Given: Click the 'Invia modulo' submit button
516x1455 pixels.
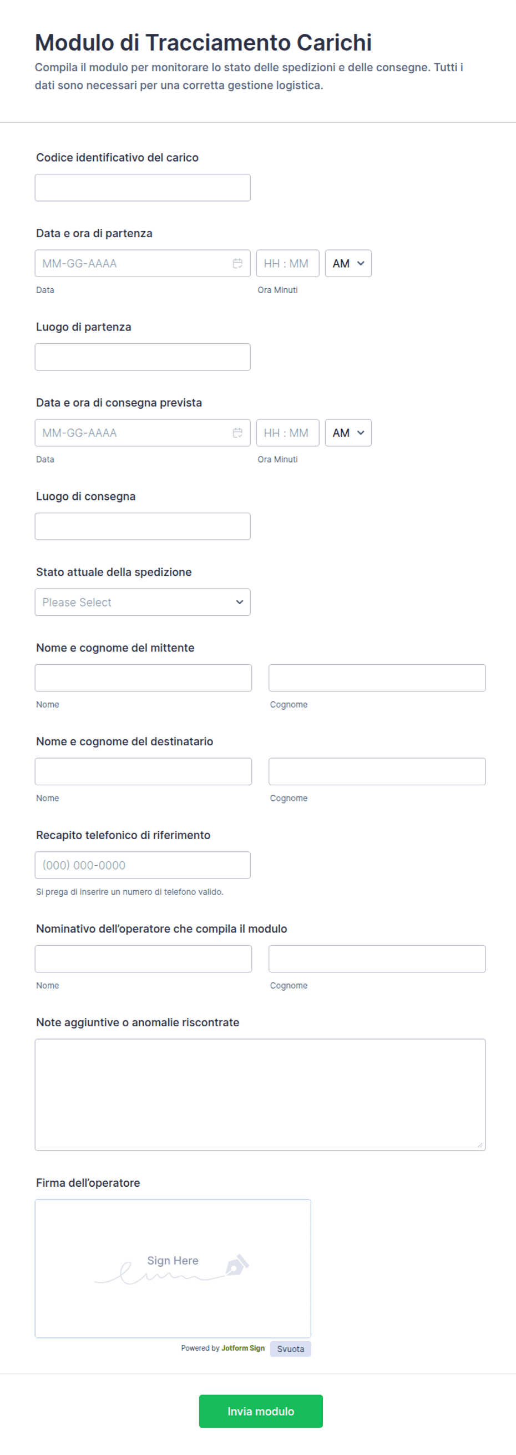Looking at the screenshot, I should pyautogui.click(x=260, y=1411).
